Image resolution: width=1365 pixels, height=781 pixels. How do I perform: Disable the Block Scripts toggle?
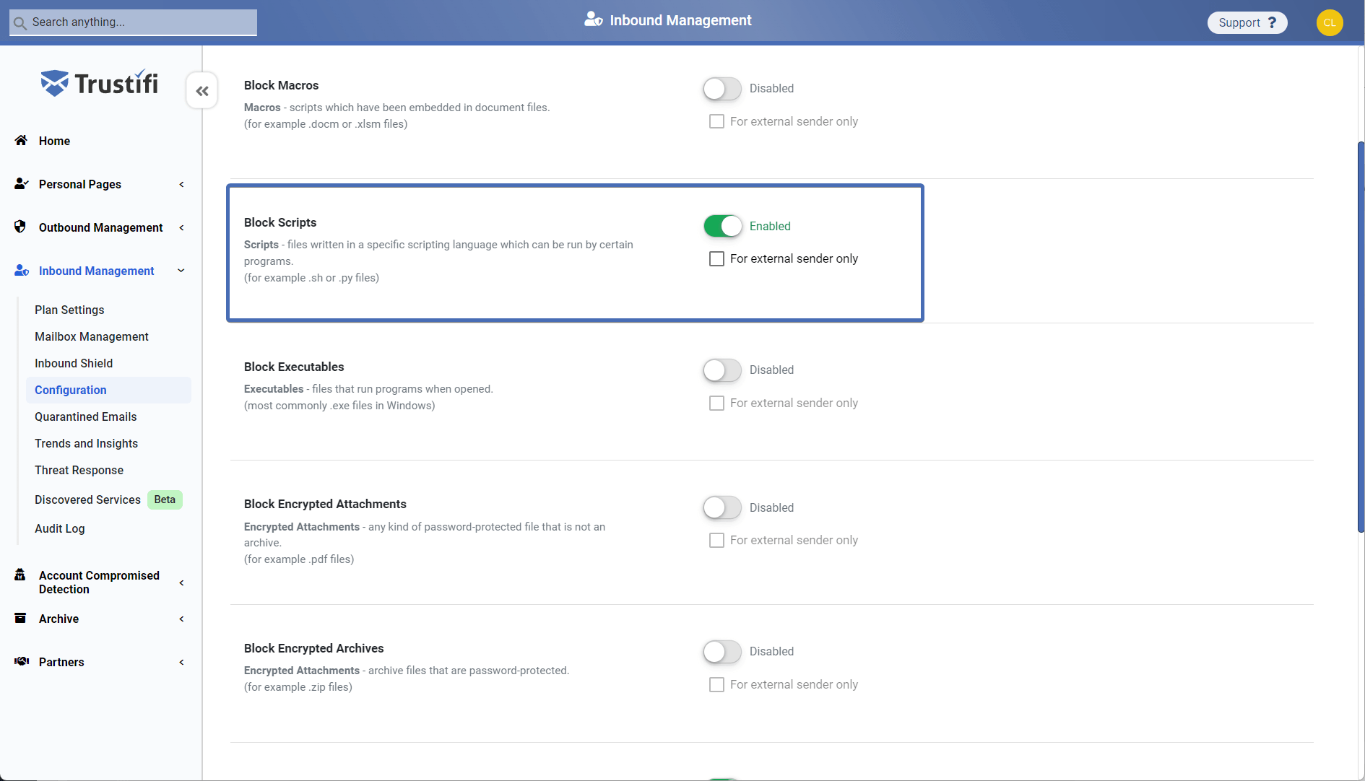[x=722, y=226]
